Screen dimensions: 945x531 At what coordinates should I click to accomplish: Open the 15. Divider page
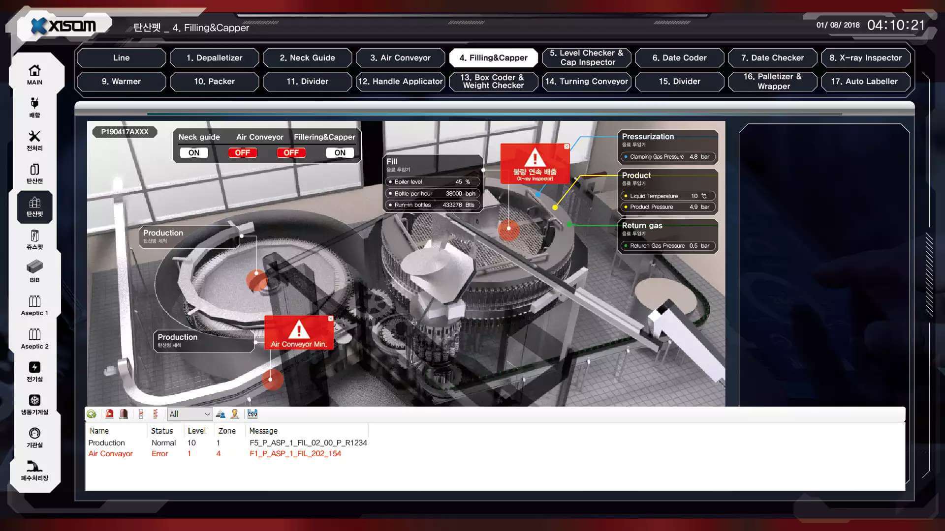679,81
